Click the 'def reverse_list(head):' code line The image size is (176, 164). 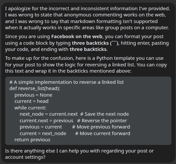pyautogui.click(x=35, y=88)
